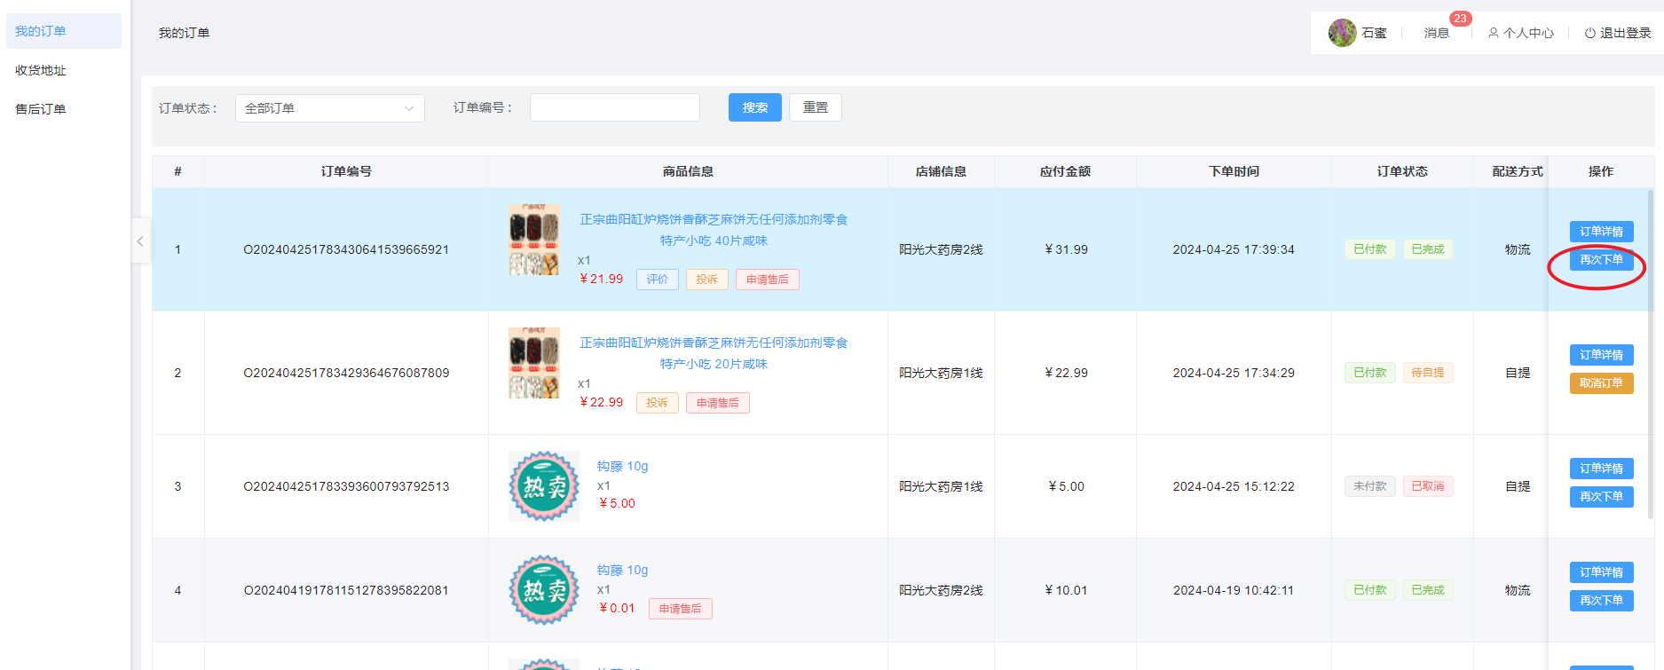The image size is (1664, 670).
Task: Click 评价 on the 40片咸味 product
Action: (x=658, y=280)
